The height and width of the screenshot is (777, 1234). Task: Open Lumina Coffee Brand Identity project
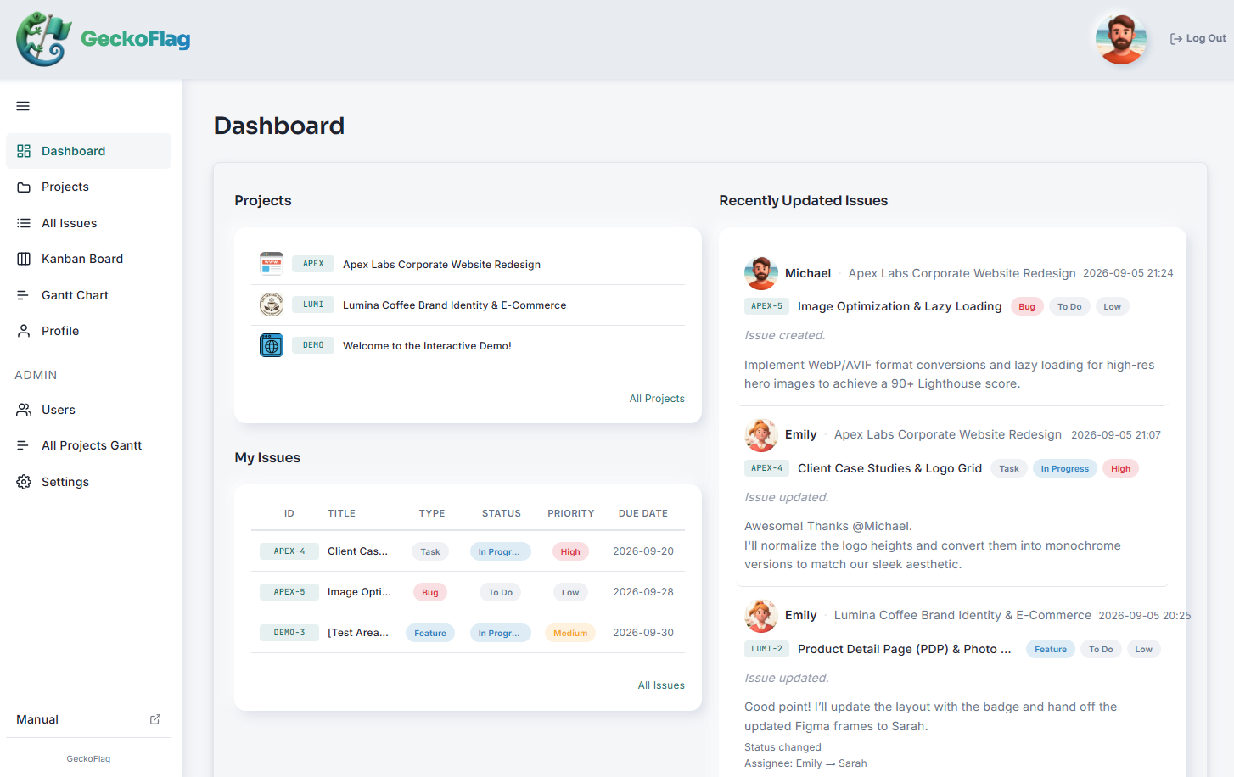point(454,305)
